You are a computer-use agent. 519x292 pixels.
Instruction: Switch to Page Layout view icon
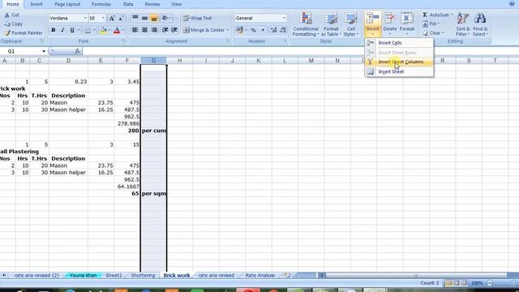tap(457, 283)
